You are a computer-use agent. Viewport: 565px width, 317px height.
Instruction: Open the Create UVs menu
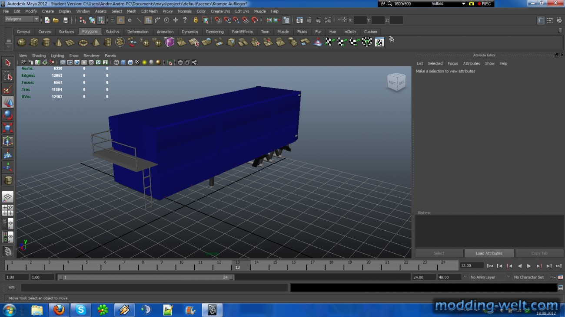pos(220,11)
